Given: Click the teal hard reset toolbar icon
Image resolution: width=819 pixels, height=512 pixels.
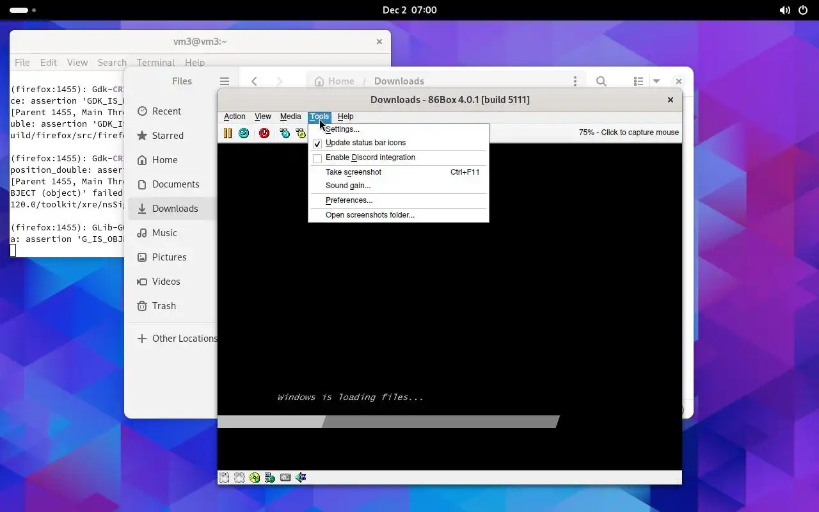Looking at the screenshot, I should click(x=244, y=133).
